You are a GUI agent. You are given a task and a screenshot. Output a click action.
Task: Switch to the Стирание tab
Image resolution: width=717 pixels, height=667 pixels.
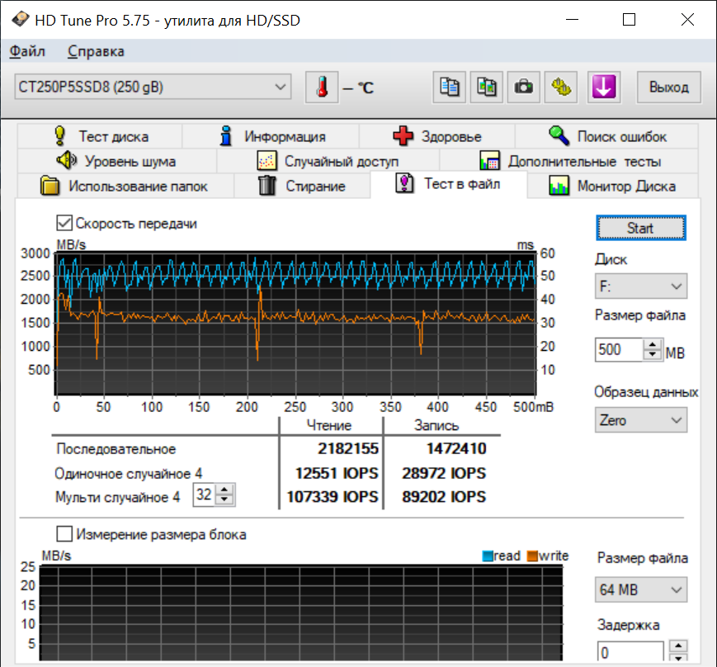(x=302, y=186)
